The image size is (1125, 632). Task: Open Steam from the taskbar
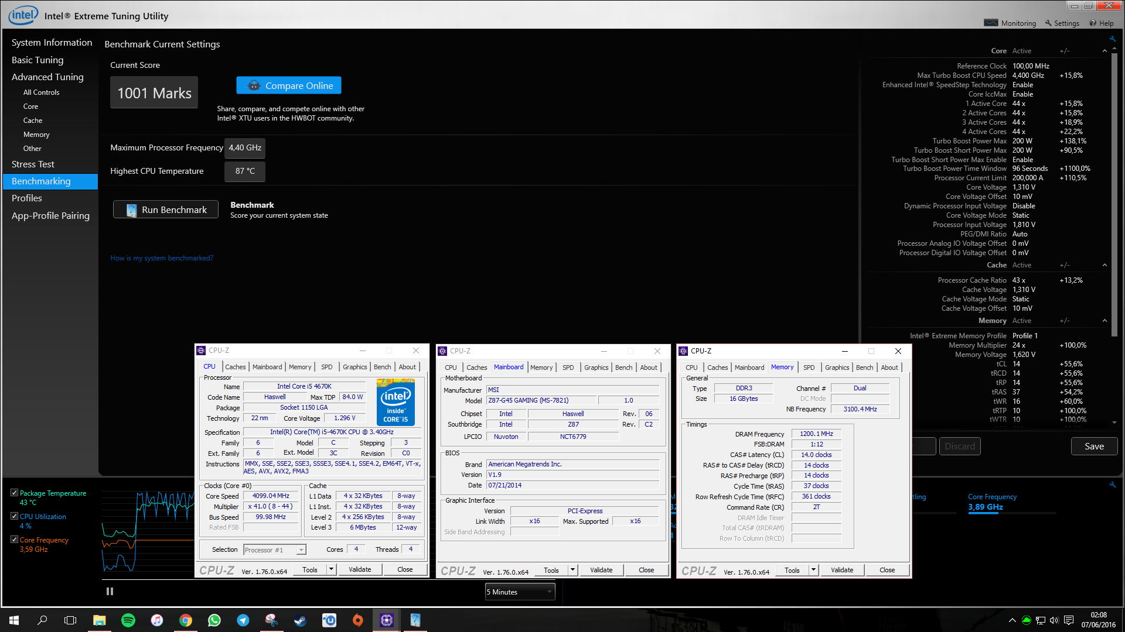click(x=300, y=620)
